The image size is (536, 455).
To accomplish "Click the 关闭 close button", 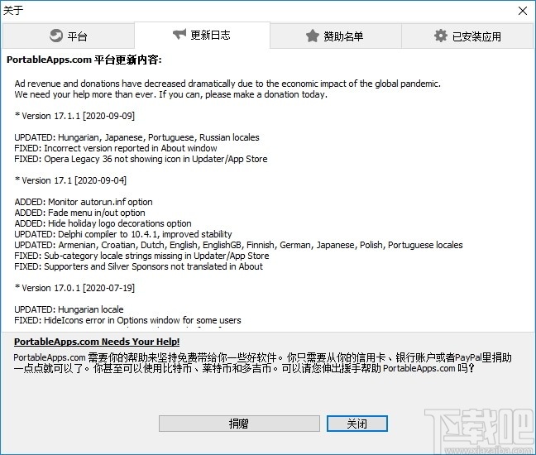I will pos(357,424).
